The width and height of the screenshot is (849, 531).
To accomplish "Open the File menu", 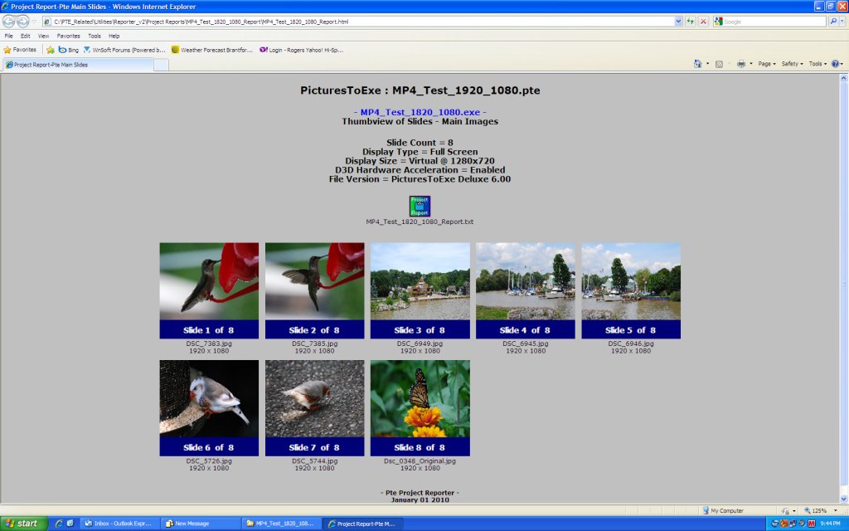I will 8,36.
